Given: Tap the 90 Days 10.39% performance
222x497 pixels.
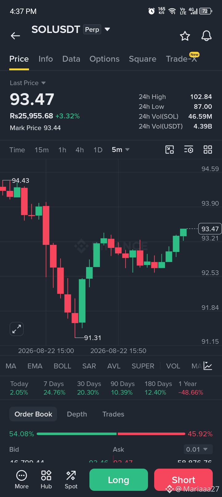Looking at the screenshot, I should click(x=123, y=388).
